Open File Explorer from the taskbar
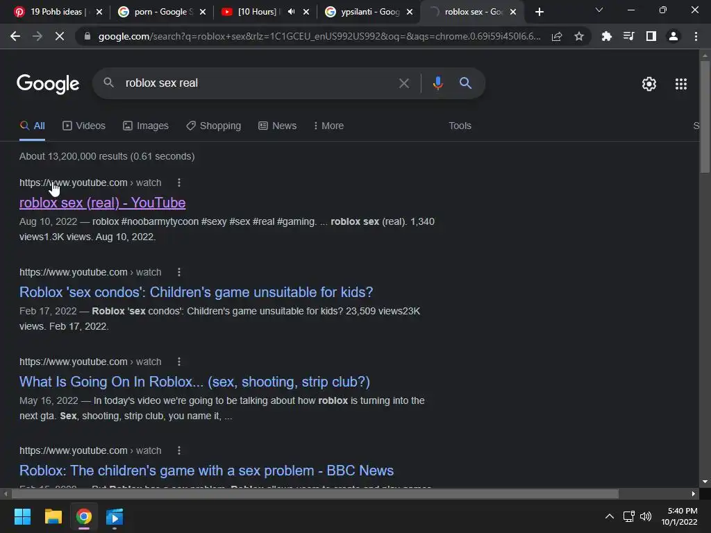This screenshot has height=533, width=711. [x=53, y=516]
